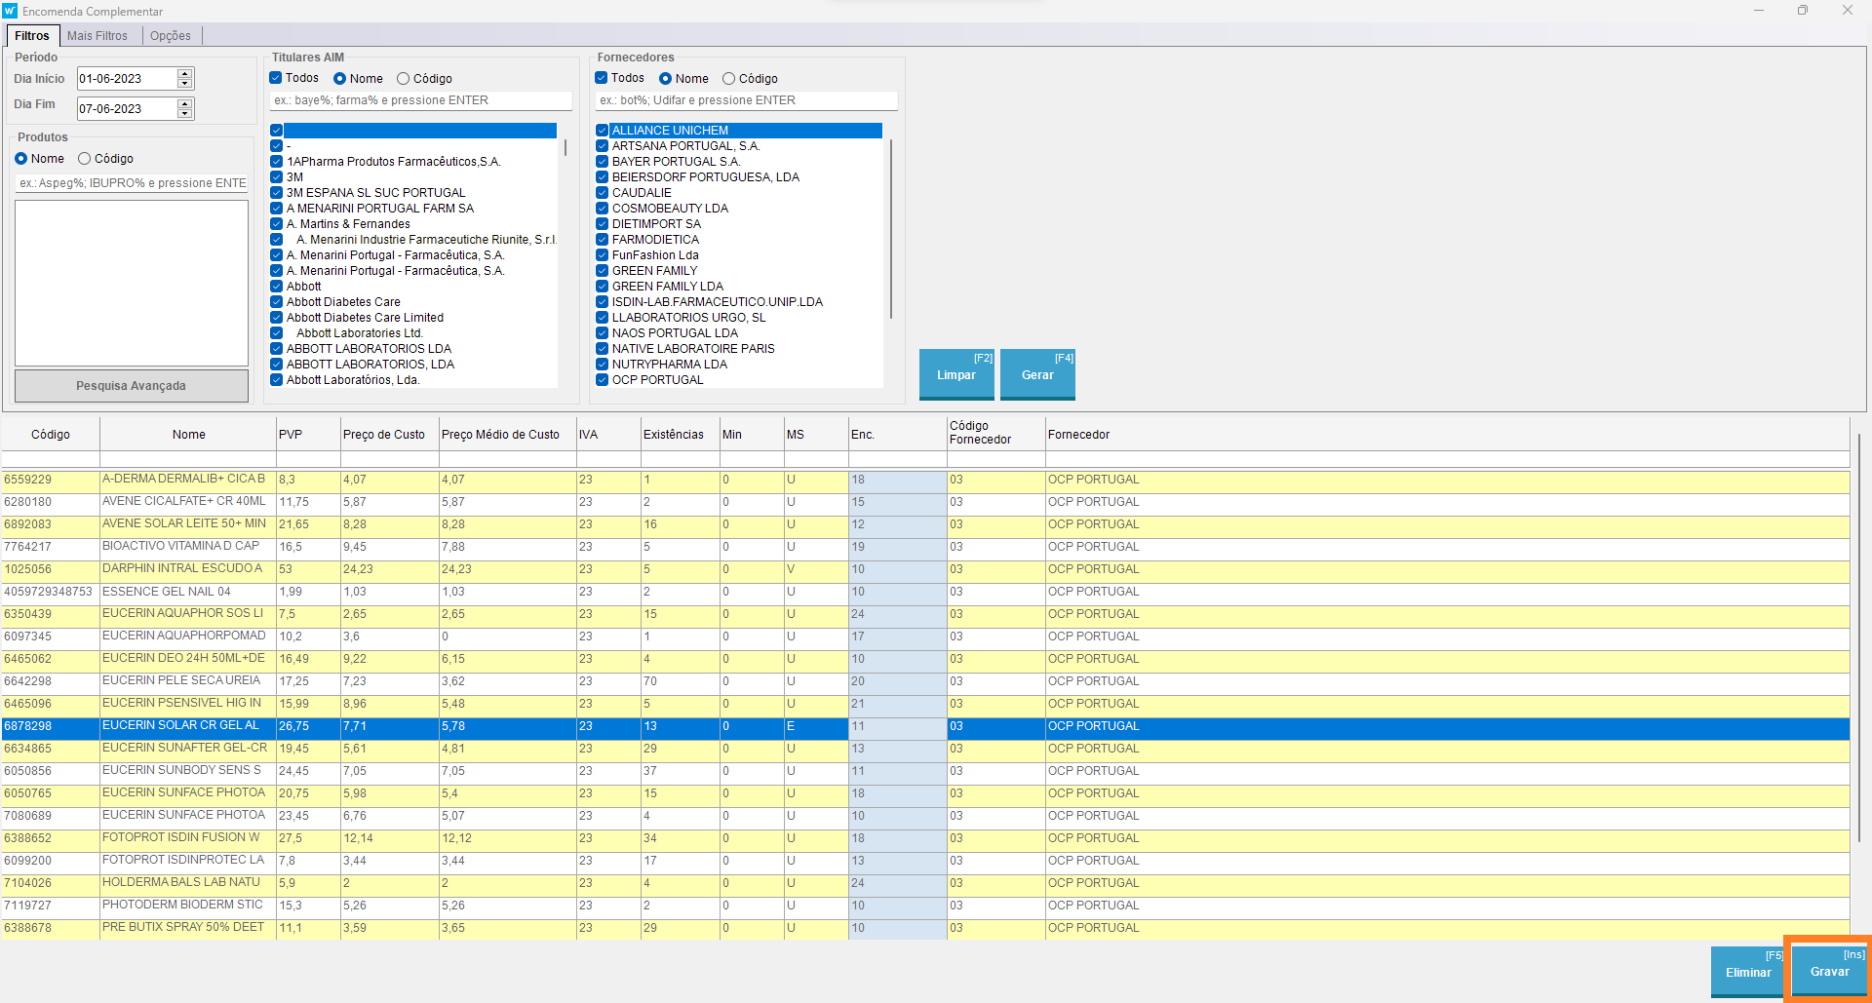Click the Dia Início date stepper

(x=185, y=79)
